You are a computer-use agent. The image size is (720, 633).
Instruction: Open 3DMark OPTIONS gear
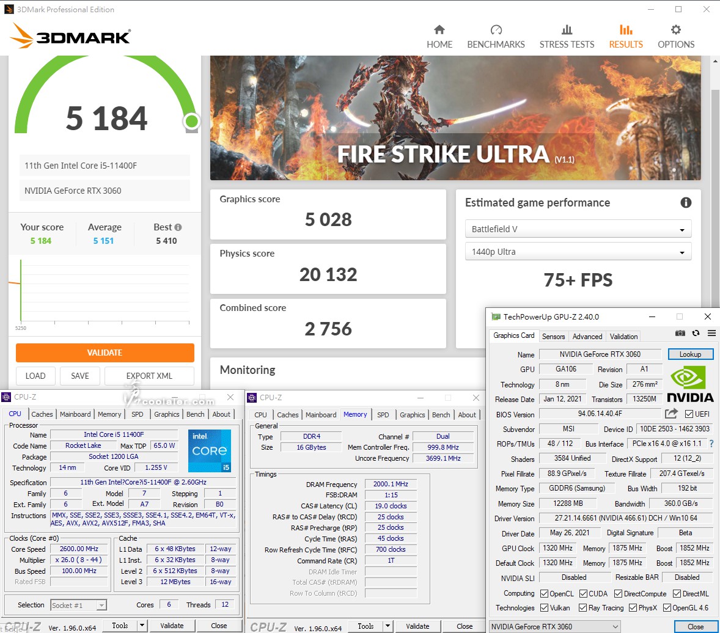point(676,37)
